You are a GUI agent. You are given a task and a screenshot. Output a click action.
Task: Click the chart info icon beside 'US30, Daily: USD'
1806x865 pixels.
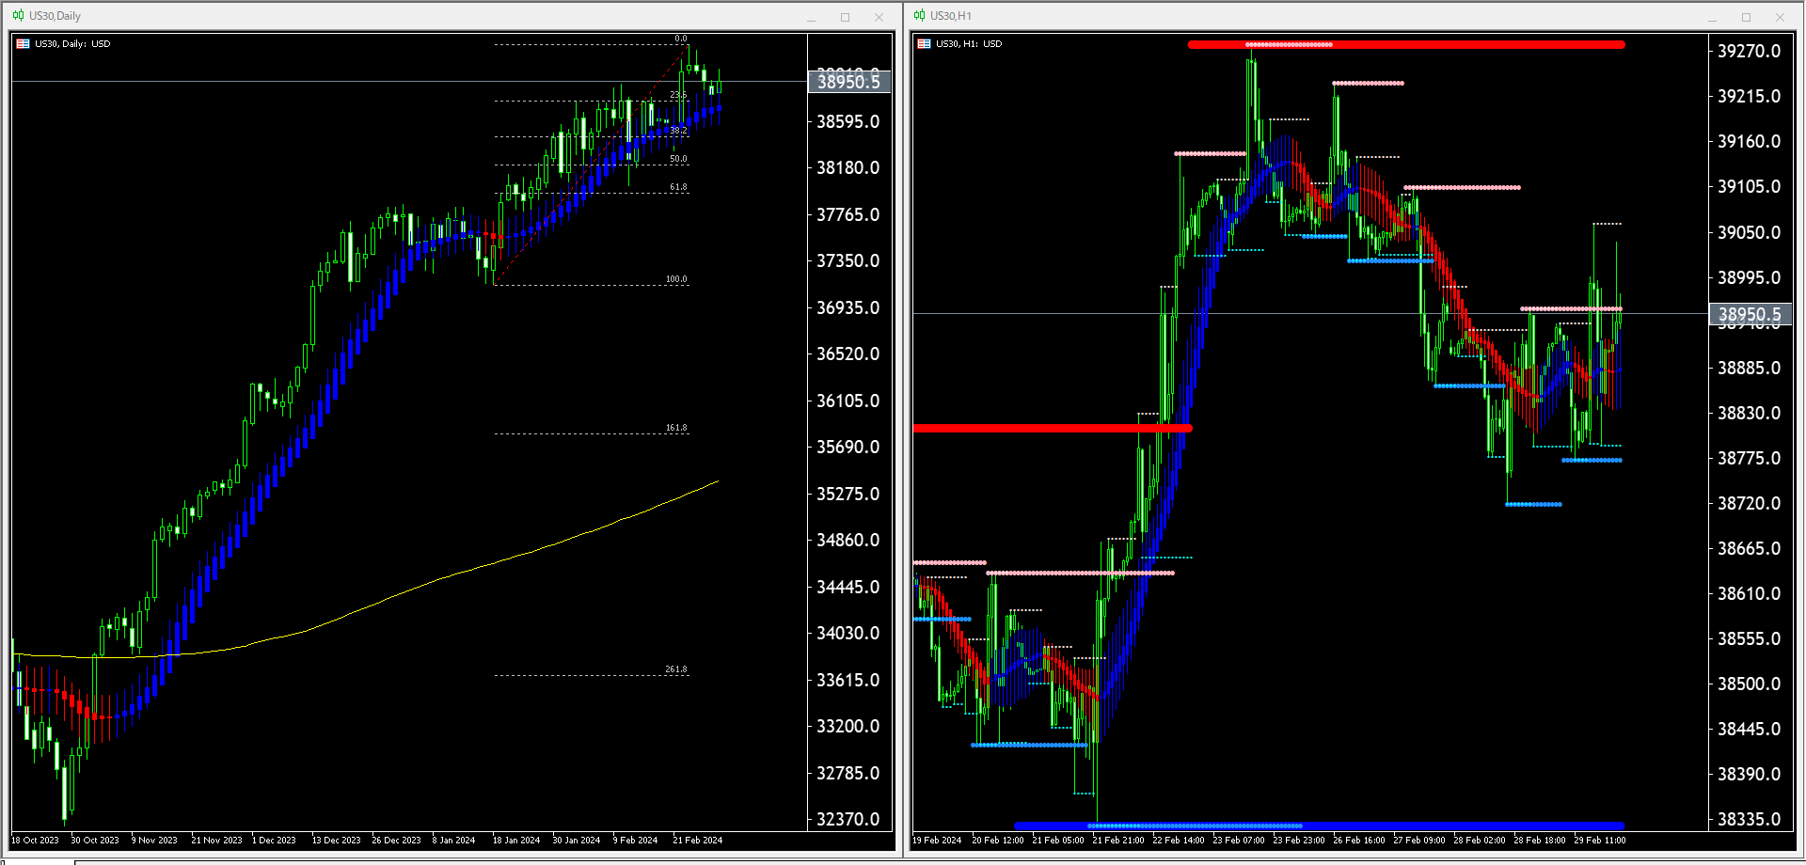click(24, 43)
